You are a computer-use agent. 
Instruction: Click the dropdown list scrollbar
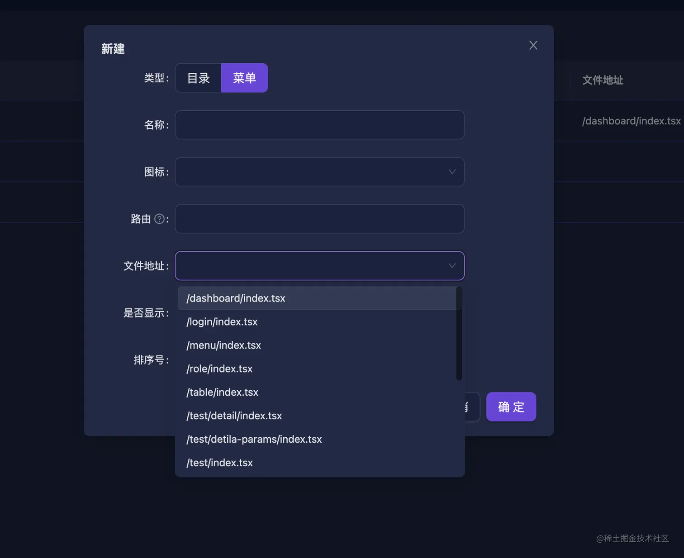[x=459, y=333]
